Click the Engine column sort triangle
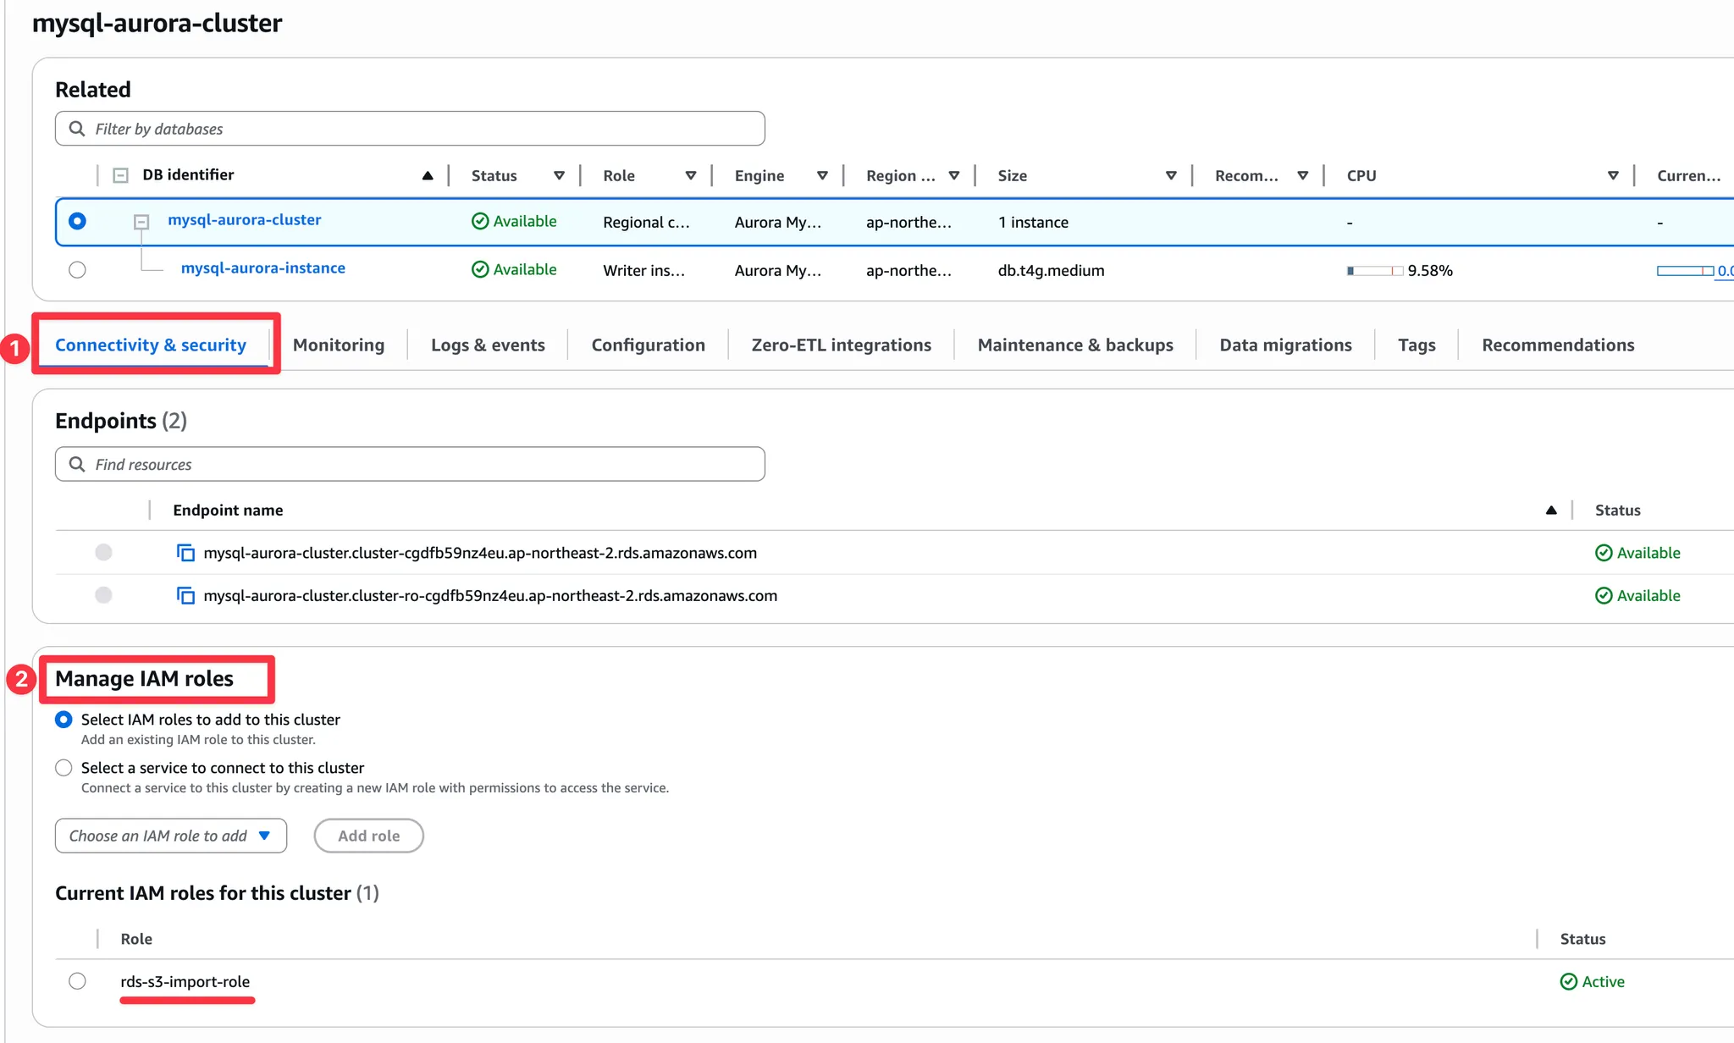1734x1043 pixels. pos(822,175)
